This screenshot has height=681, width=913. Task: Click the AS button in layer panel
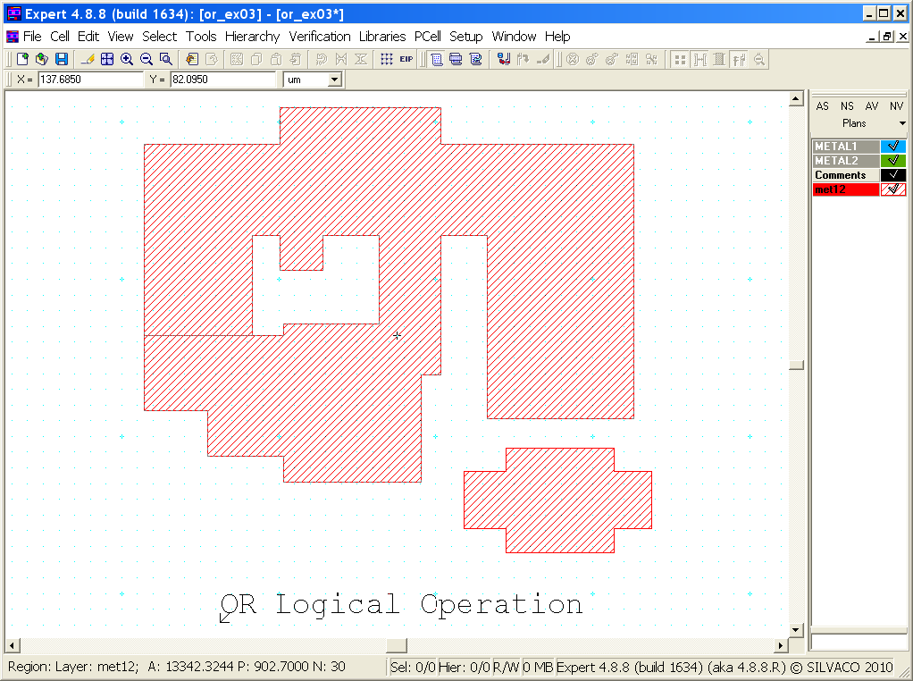pyautogui.click(x=823, y=106)
